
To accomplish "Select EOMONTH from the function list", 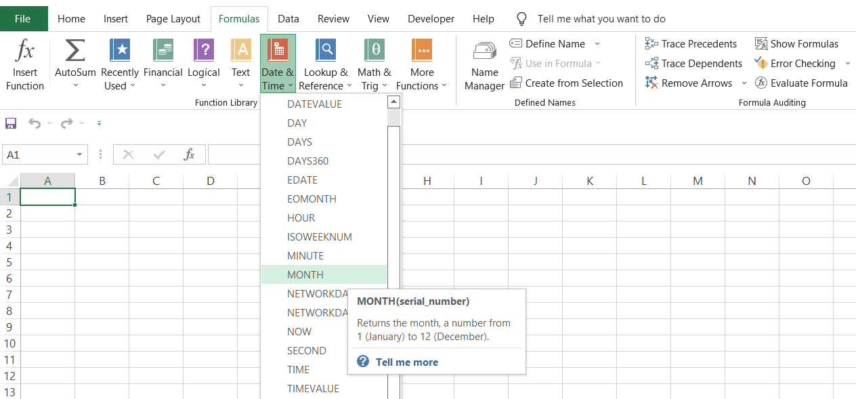I will coord(312,199).
